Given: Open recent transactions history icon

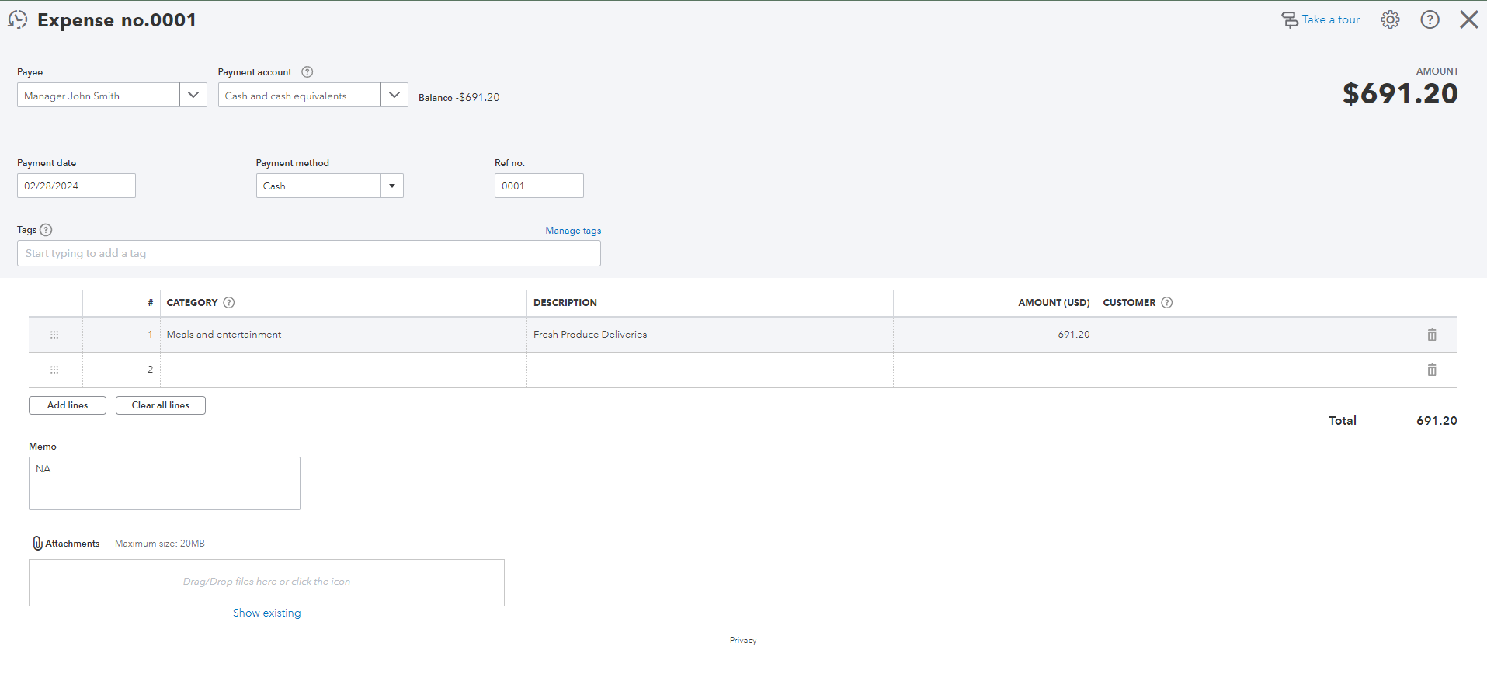Looking at the screenshot, I should [x=17, y=20].
